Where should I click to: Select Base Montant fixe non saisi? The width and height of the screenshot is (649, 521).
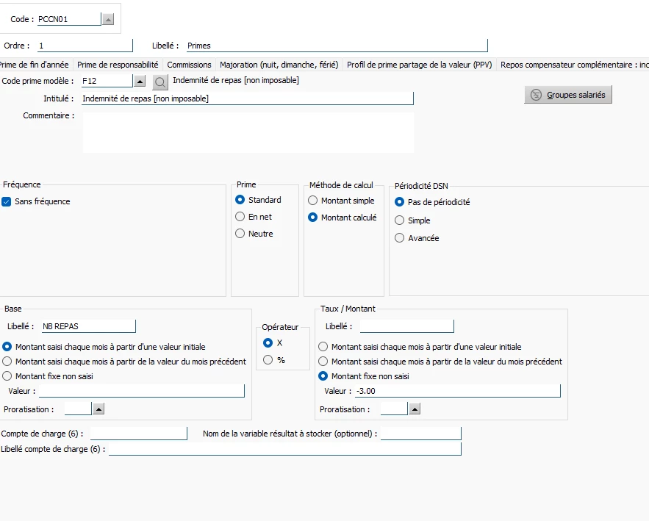[x=7, y=376]
